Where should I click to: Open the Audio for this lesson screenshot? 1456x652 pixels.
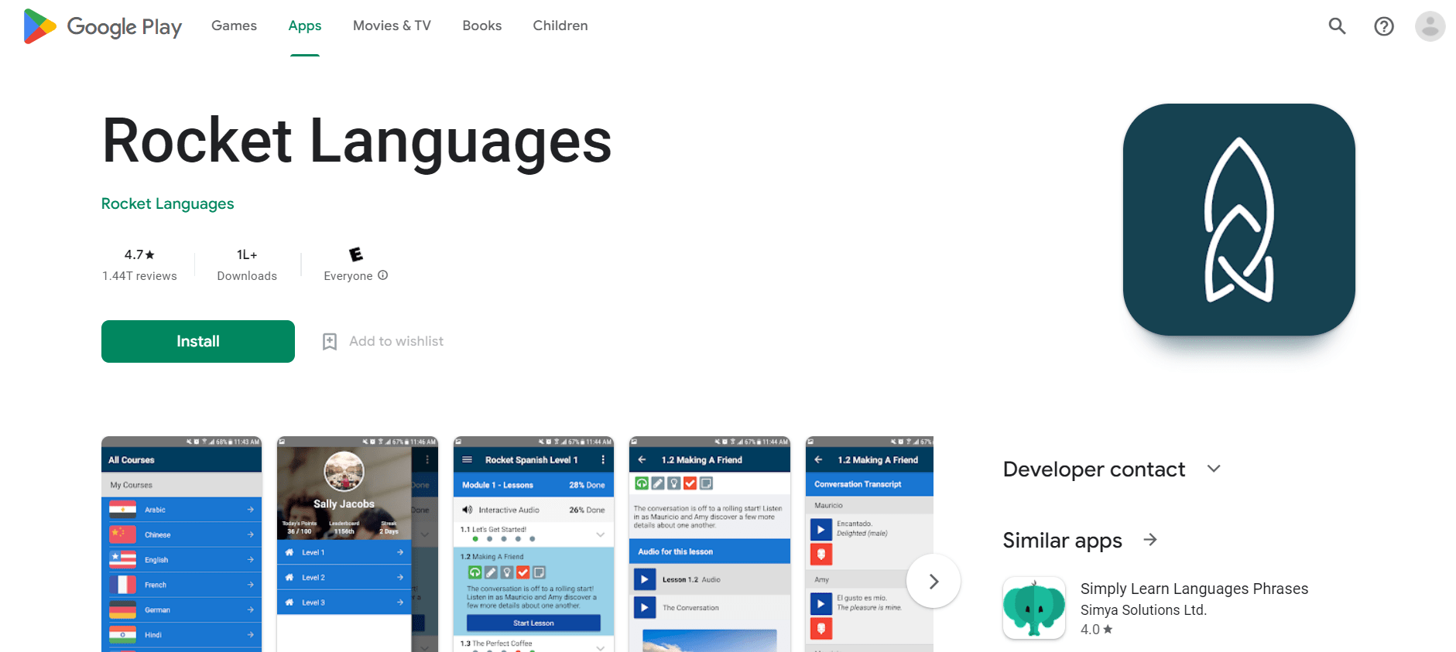pos(710,544)
